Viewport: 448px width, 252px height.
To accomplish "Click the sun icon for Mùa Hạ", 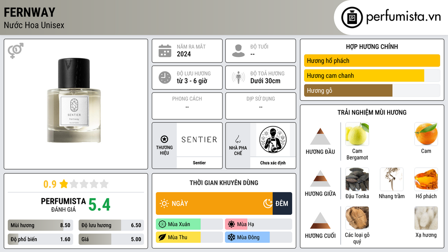I will (x=231, y=224).
